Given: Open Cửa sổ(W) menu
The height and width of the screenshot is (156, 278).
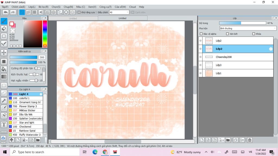Looking at the screenshot, I should 120,7.
